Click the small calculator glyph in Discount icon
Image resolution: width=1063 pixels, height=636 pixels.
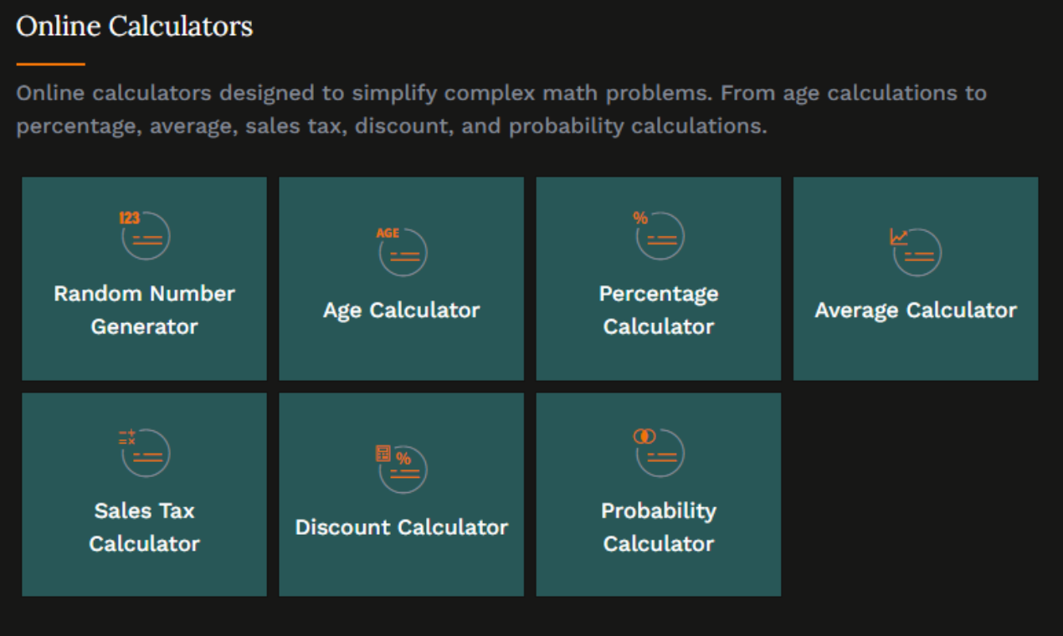(383, 454)
